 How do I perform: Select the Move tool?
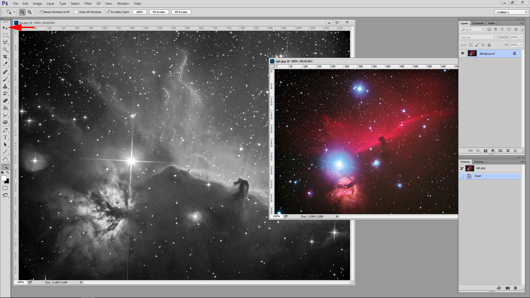5,28
